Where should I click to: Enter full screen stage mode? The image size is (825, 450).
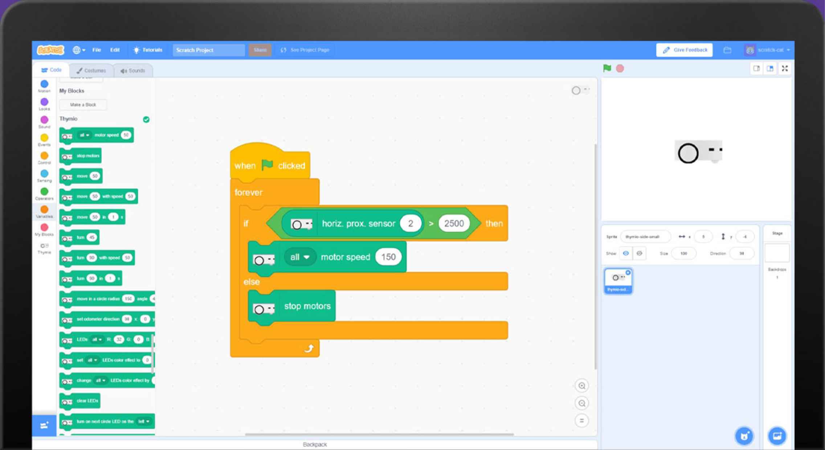(x=785, y=69)
